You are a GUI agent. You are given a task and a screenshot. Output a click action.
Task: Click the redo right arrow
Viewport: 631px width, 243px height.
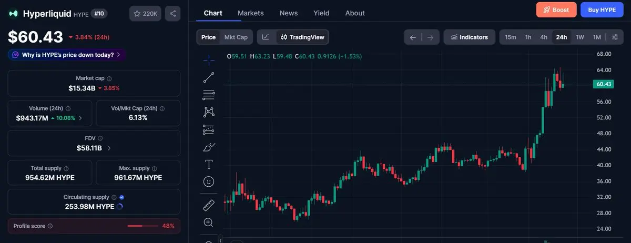[430, 37]
